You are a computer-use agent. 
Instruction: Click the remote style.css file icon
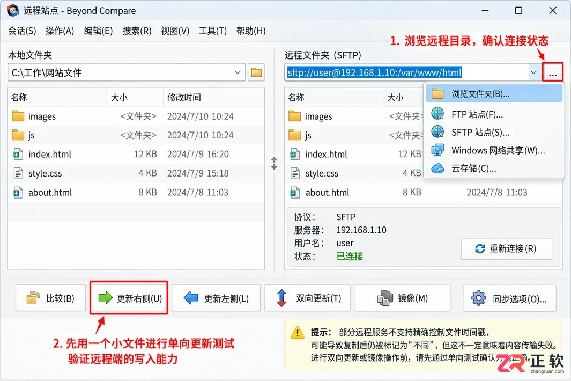(294, 173)
